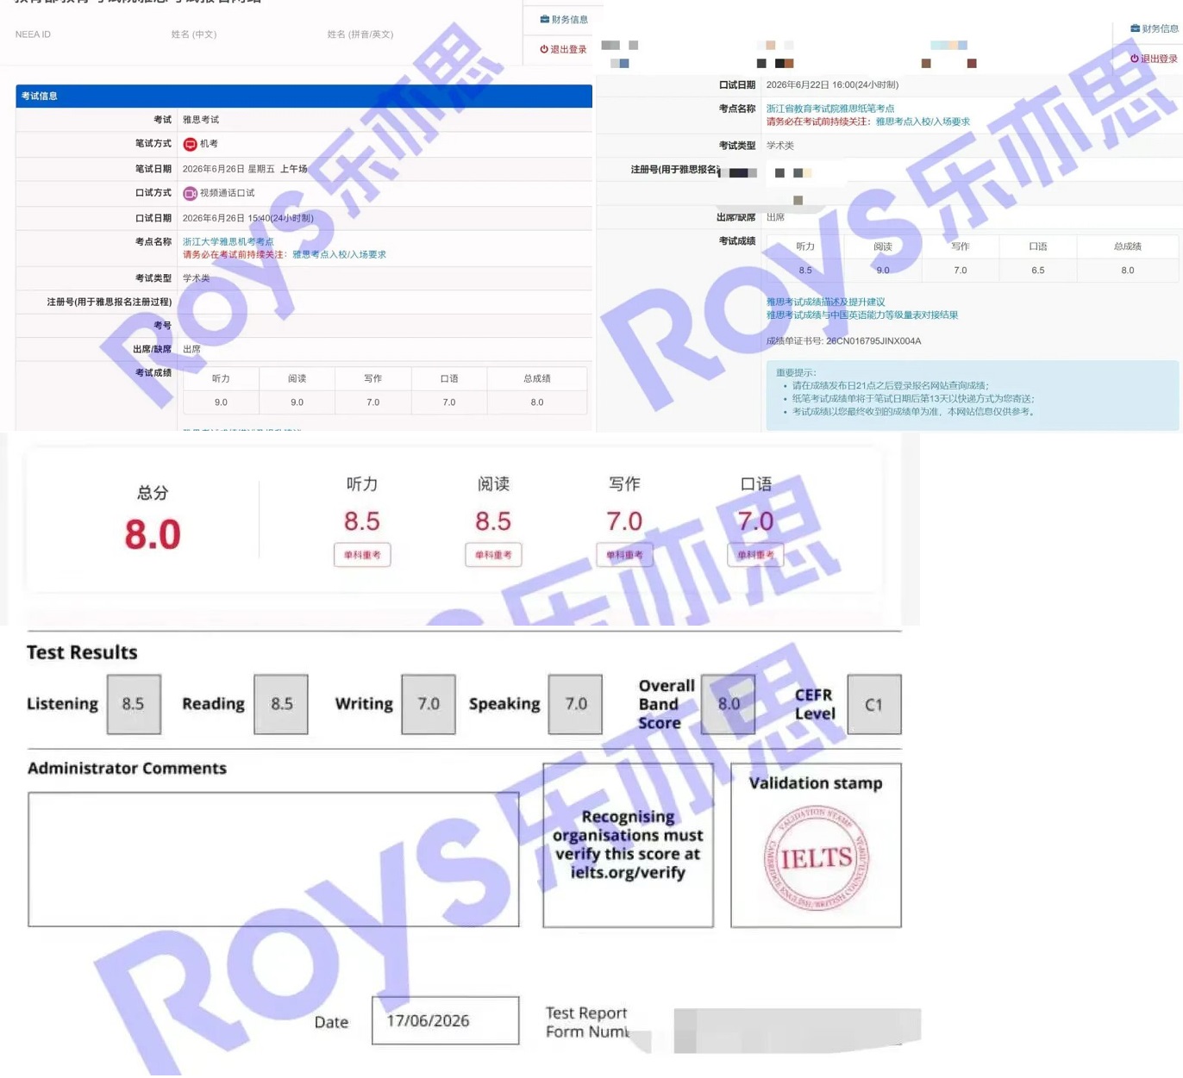
Task: Click the 视频通话口试 video-call icon
Action: coord(190,193)
